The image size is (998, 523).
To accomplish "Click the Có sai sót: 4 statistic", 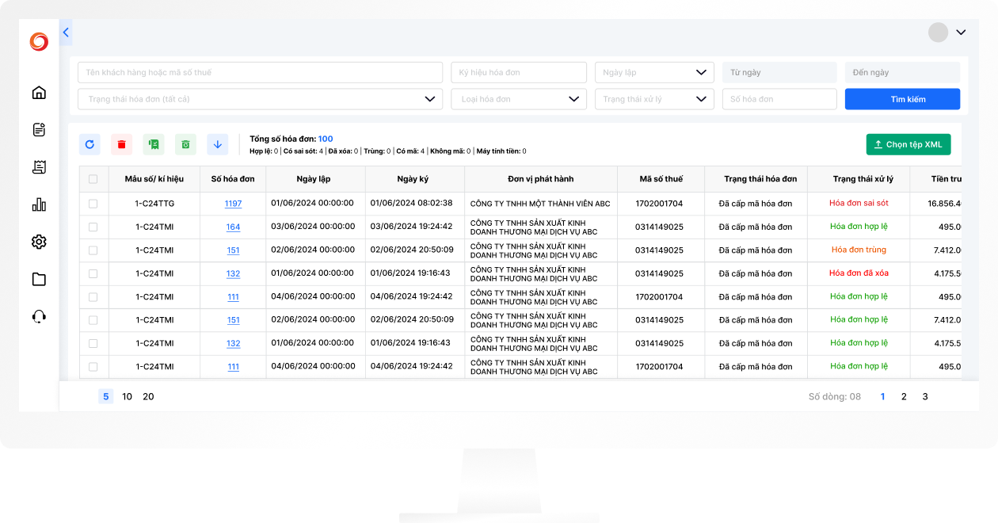I will (303, 151).
